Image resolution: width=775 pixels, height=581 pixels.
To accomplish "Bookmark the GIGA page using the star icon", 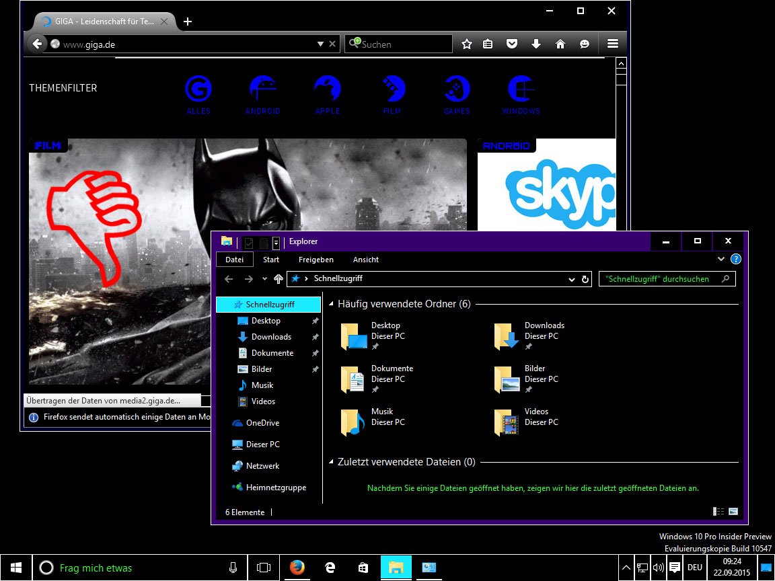I will (x=467, y=43).
